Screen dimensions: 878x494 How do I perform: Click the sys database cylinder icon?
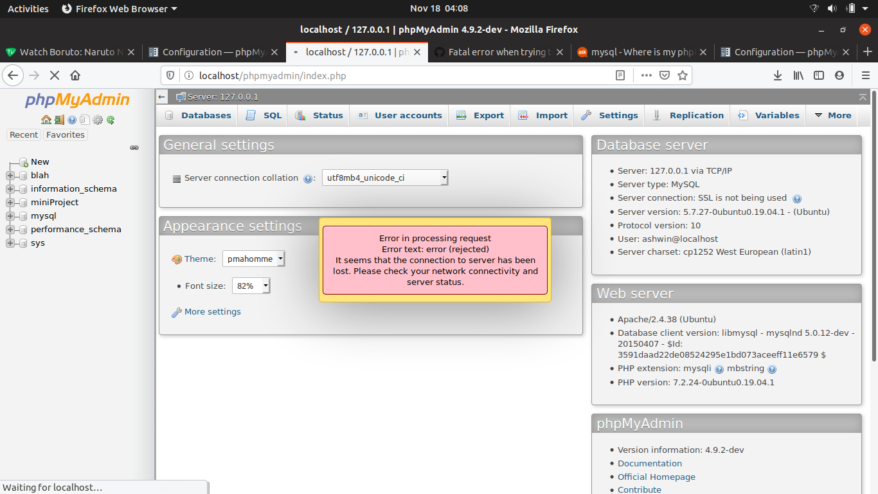click(24, 243)
